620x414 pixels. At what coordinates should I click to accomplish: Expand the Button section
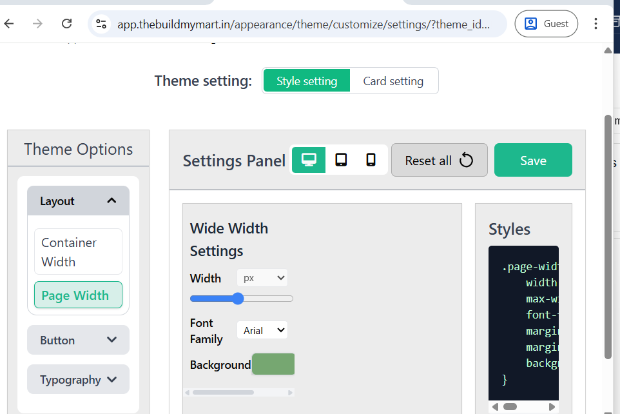[x=78, y=340]
